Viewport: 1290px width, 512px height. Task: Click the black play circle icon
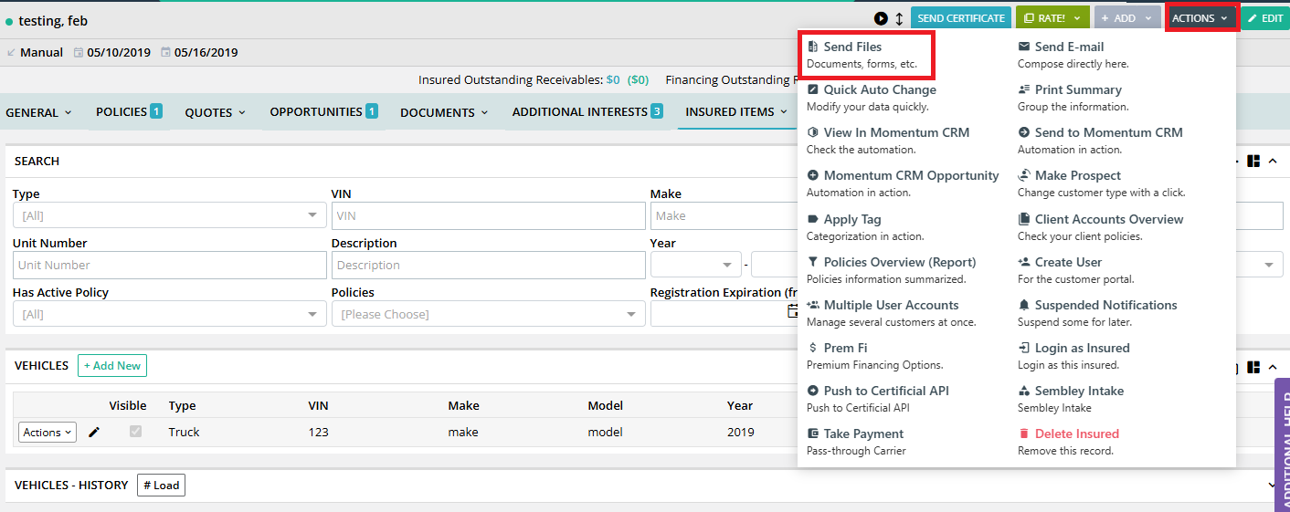pos(881,18)
